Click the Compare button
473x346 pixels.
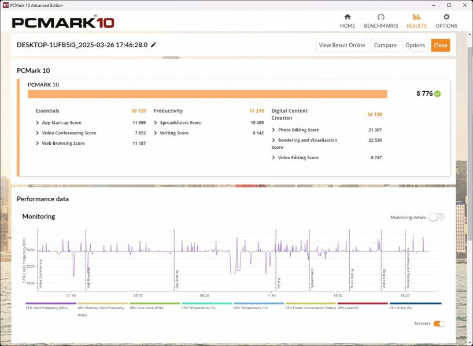(x=385, y=45)
